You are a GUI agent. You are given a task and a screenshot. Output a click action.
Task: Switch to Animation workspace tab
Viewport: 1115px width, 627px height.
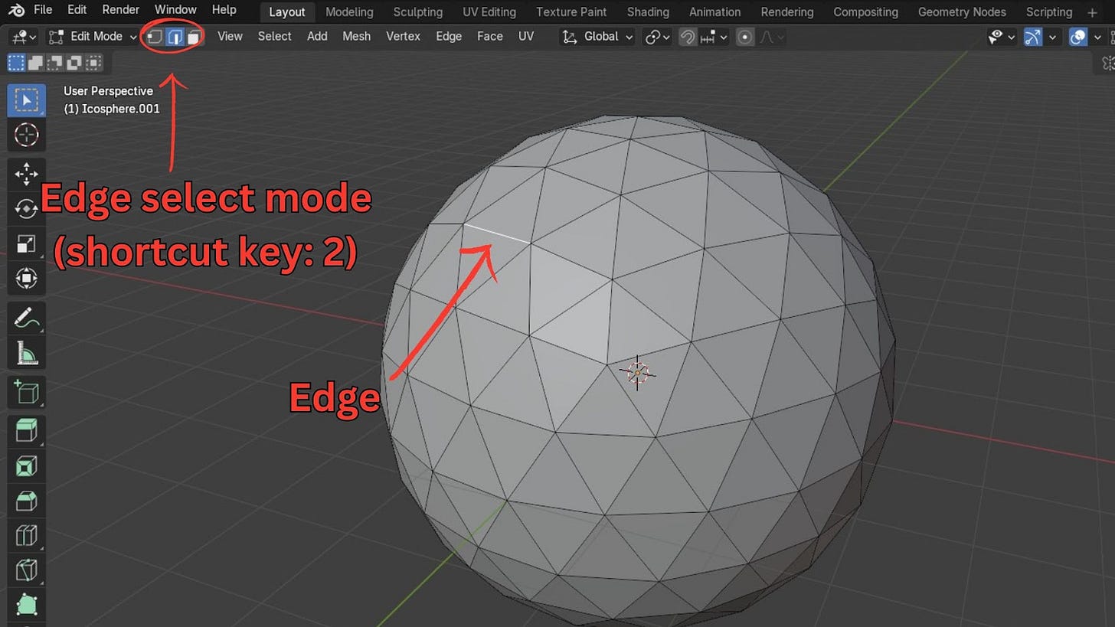(x=714, y=12)
